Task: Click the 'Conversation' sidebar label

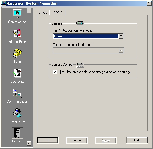Action: click(17, 22)
